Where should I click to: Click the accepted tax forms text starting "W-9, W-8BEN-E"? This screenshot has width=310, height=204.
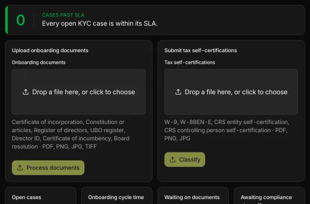227,130
